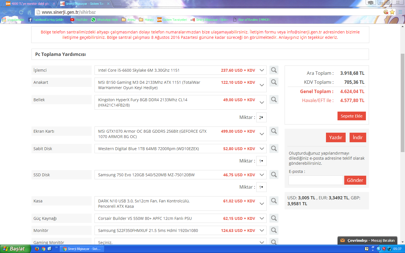
Task: Click the E-posta input field
Action: pyautogui.click(x=316, y=180)
